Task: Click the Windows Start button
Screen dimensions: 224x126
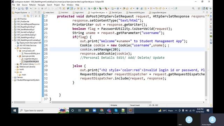Action: 15,111
